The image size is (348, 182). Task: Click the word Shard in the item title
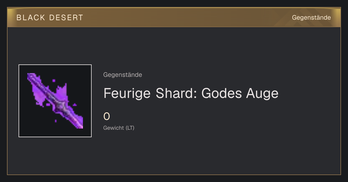[176, 93]
